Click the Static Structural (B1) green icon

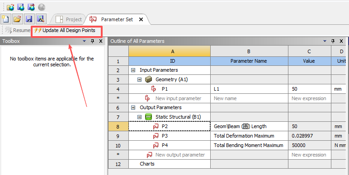point(148,117)
